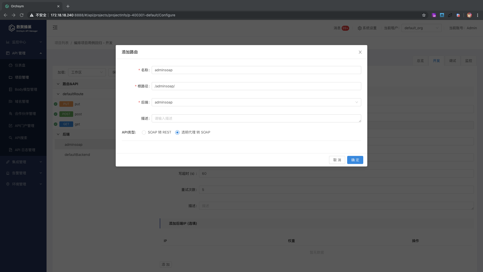Select the SOAP 转 REST radio option
This screenshot has height=272, width=483.
tap(144, 132)
